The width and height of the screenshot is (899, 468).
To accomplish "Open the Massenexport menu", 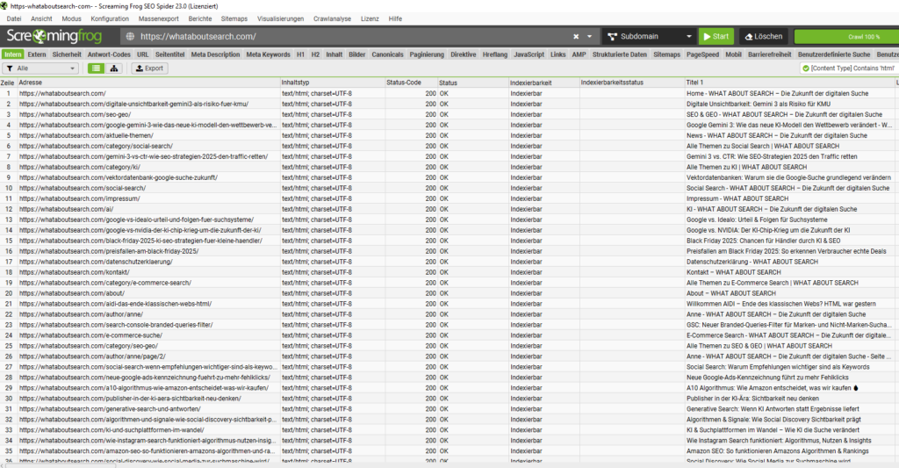I will pos(158,19).
